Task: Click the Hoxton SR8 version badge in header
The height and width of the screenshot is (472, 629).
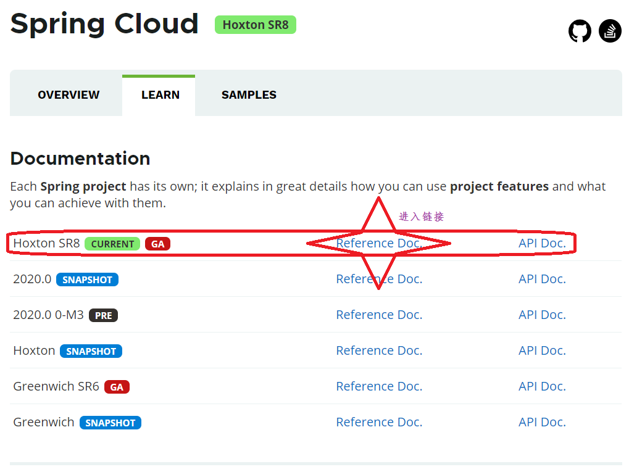Action: tap(256, 25)
